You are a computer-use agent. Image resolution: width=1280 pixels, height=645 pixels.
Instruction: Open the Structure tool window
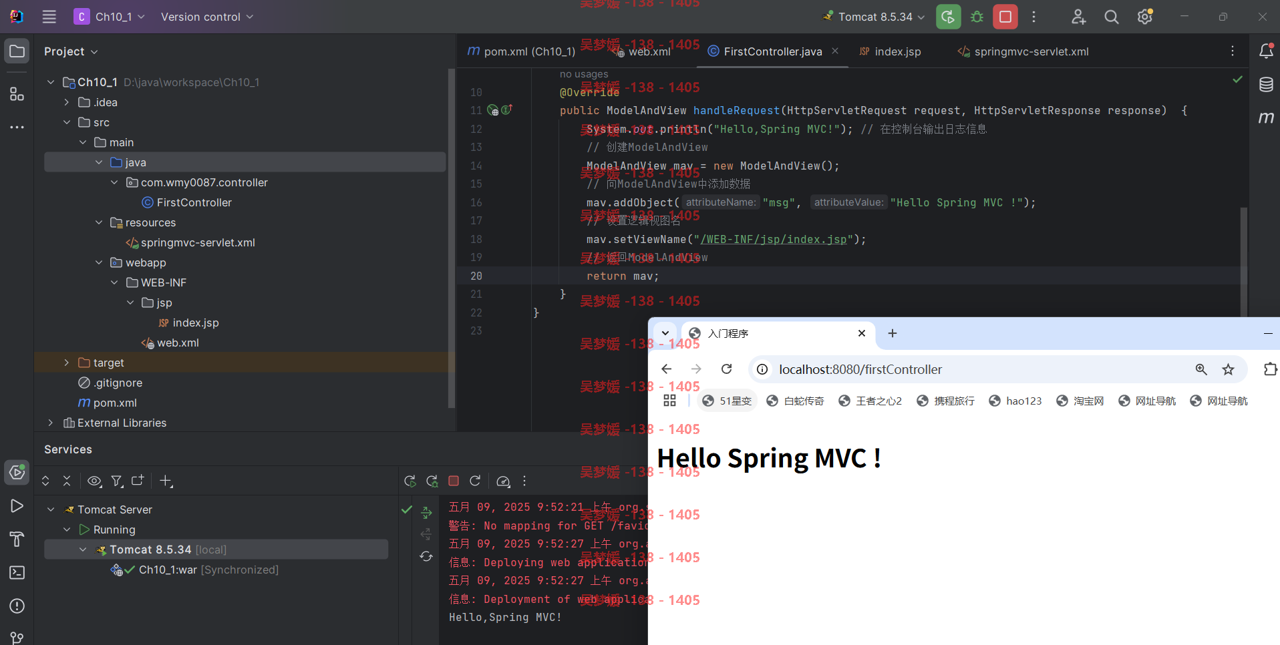(x=17, y=93)
